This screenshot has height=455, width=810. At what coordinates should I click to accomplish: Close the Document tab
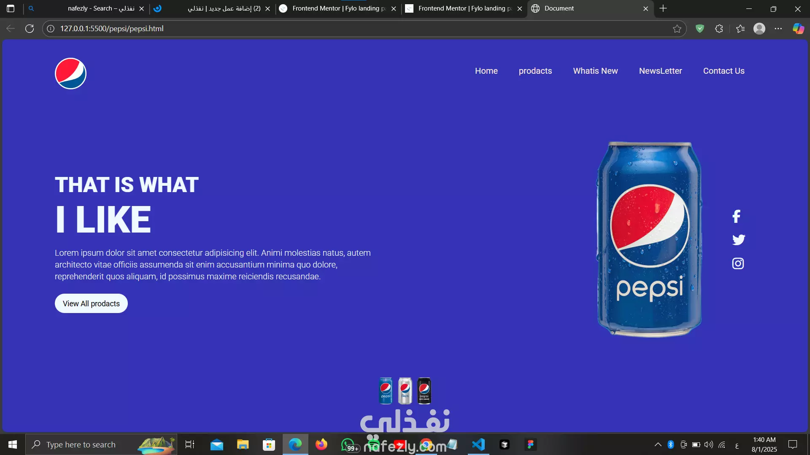pos(645,8)
